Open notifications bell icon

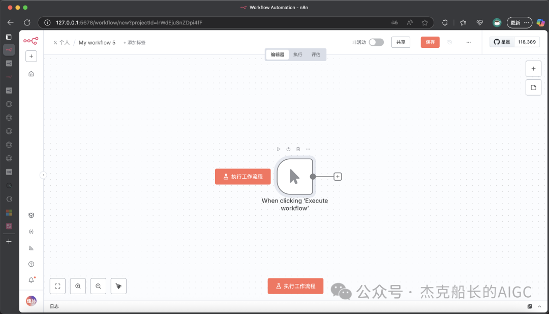[31, 280]
